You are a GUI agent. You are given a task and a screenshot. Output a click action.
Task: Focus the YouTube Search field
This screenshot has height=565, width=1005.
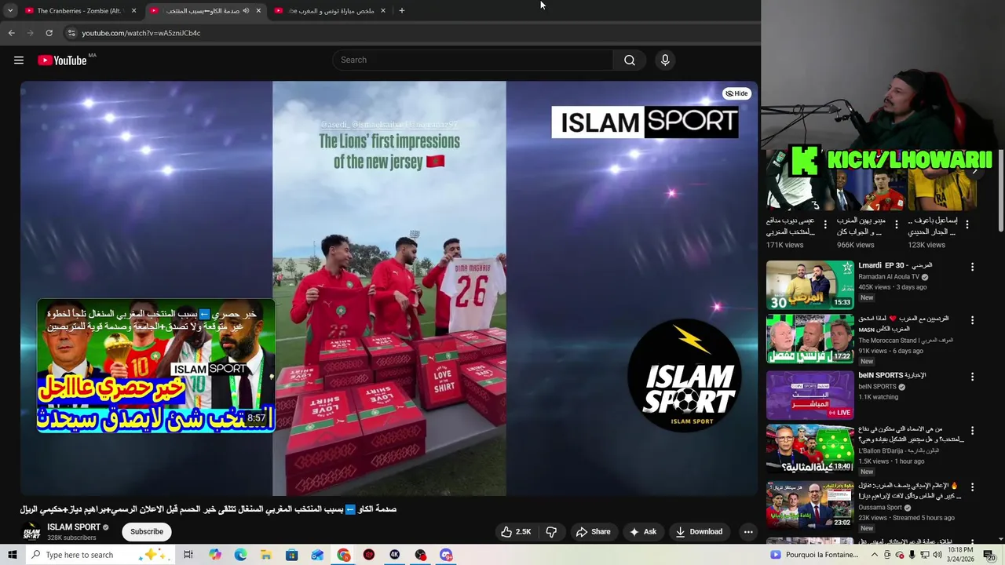tap(473, 60)
